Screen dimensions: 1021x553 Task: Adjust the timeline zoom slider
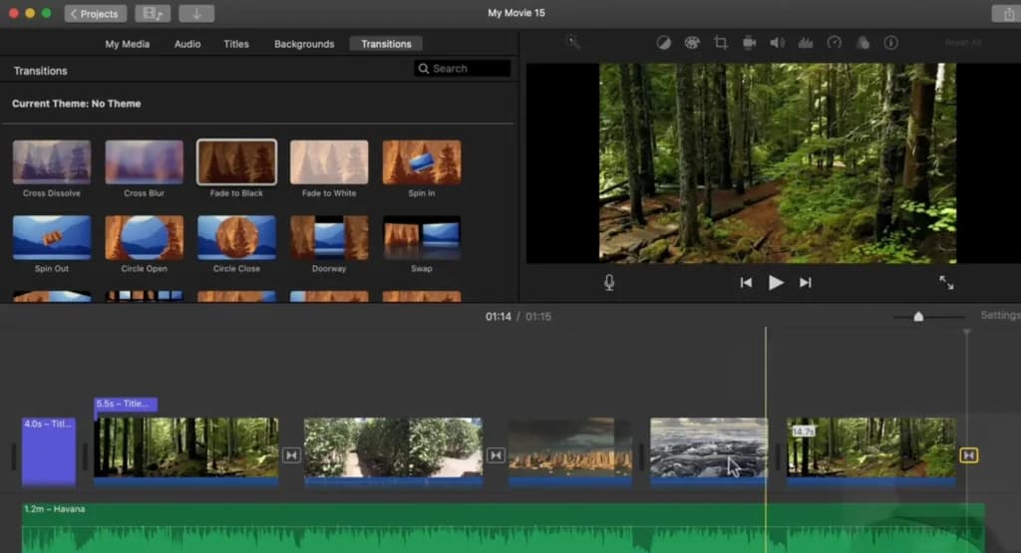[918, 316]
